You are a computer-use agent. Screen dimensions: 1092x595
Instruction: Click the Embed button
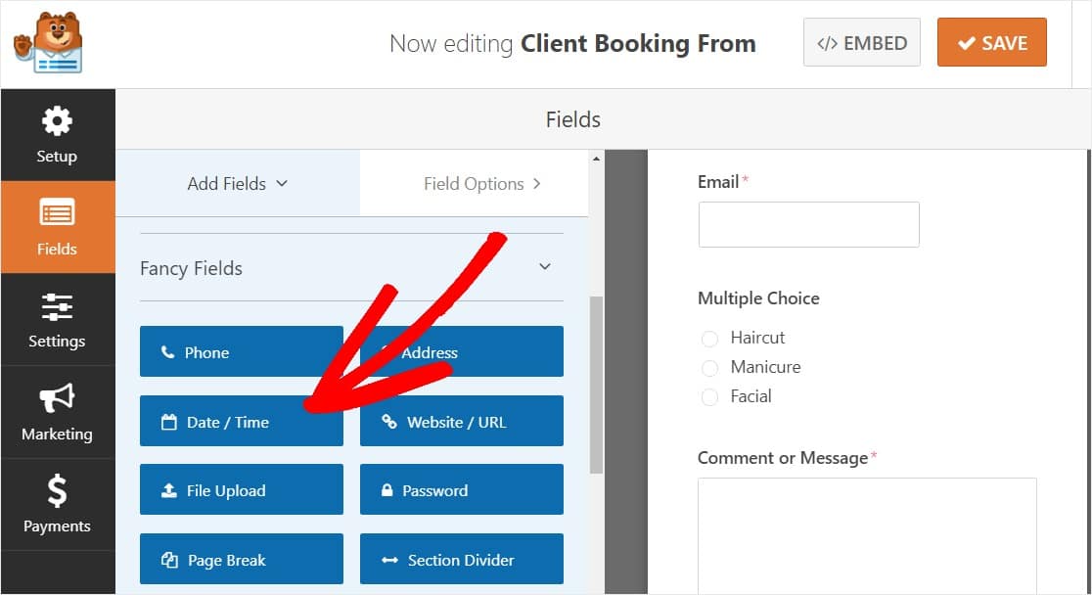tap(861, 42)
